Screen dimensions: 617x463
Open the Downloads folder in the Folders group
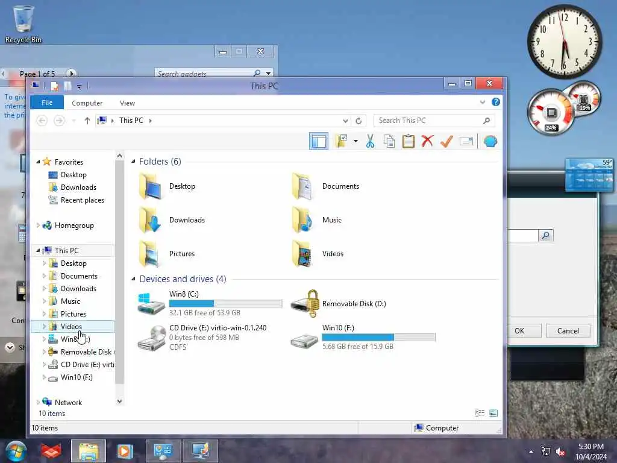tap(172, 220)
